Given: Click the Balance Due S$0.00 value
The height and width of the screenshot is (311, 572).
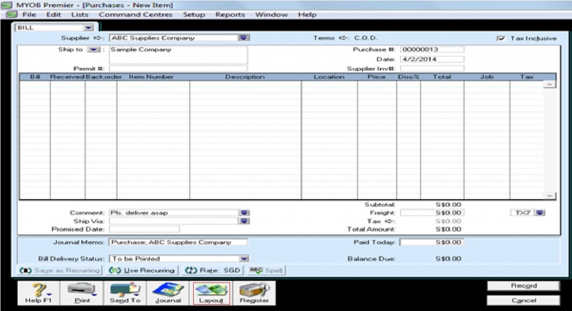Looking at the screenshot, I should pos(449,259).
